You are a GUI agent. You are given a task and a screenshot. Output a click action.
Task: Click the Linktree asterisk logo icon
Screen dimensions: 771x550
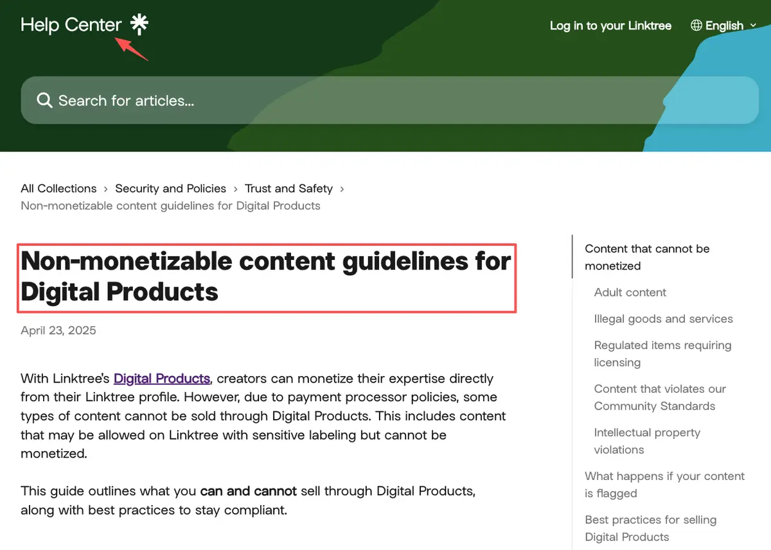pos(139,24)
